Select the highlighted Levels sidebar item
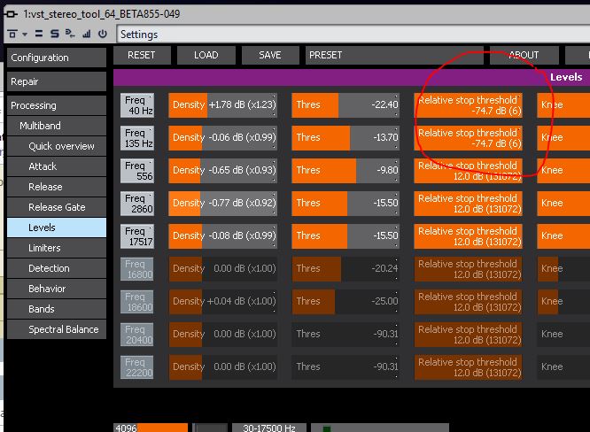 (57, 228)
